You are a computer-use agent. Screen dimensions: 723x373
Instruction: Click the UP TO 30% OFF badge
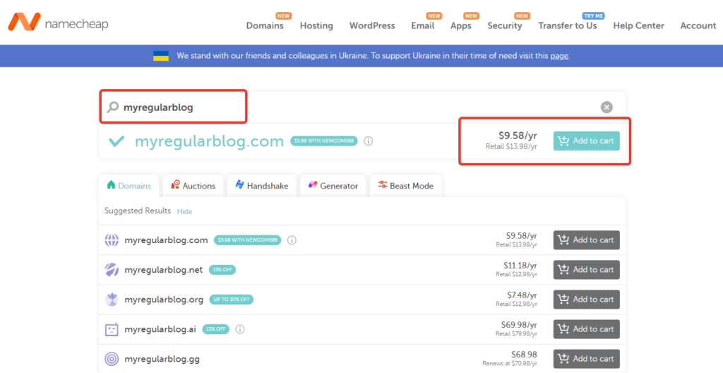pyautogui.click(x=232, y=299)
